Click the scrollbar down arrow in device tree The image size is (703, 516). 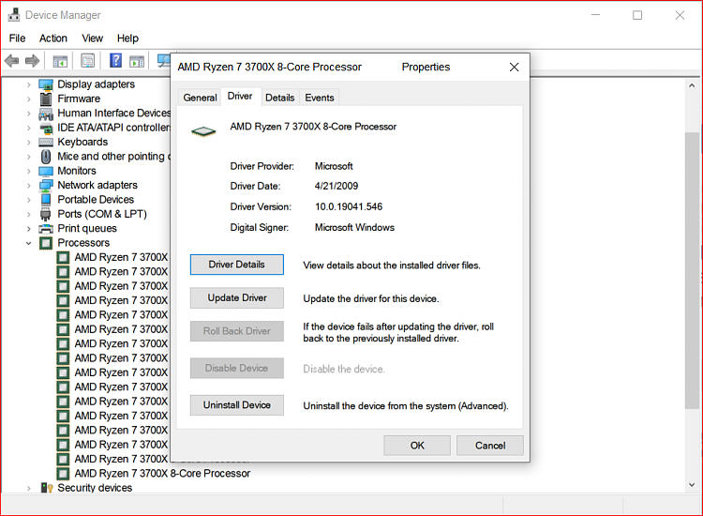click(692, 485)
